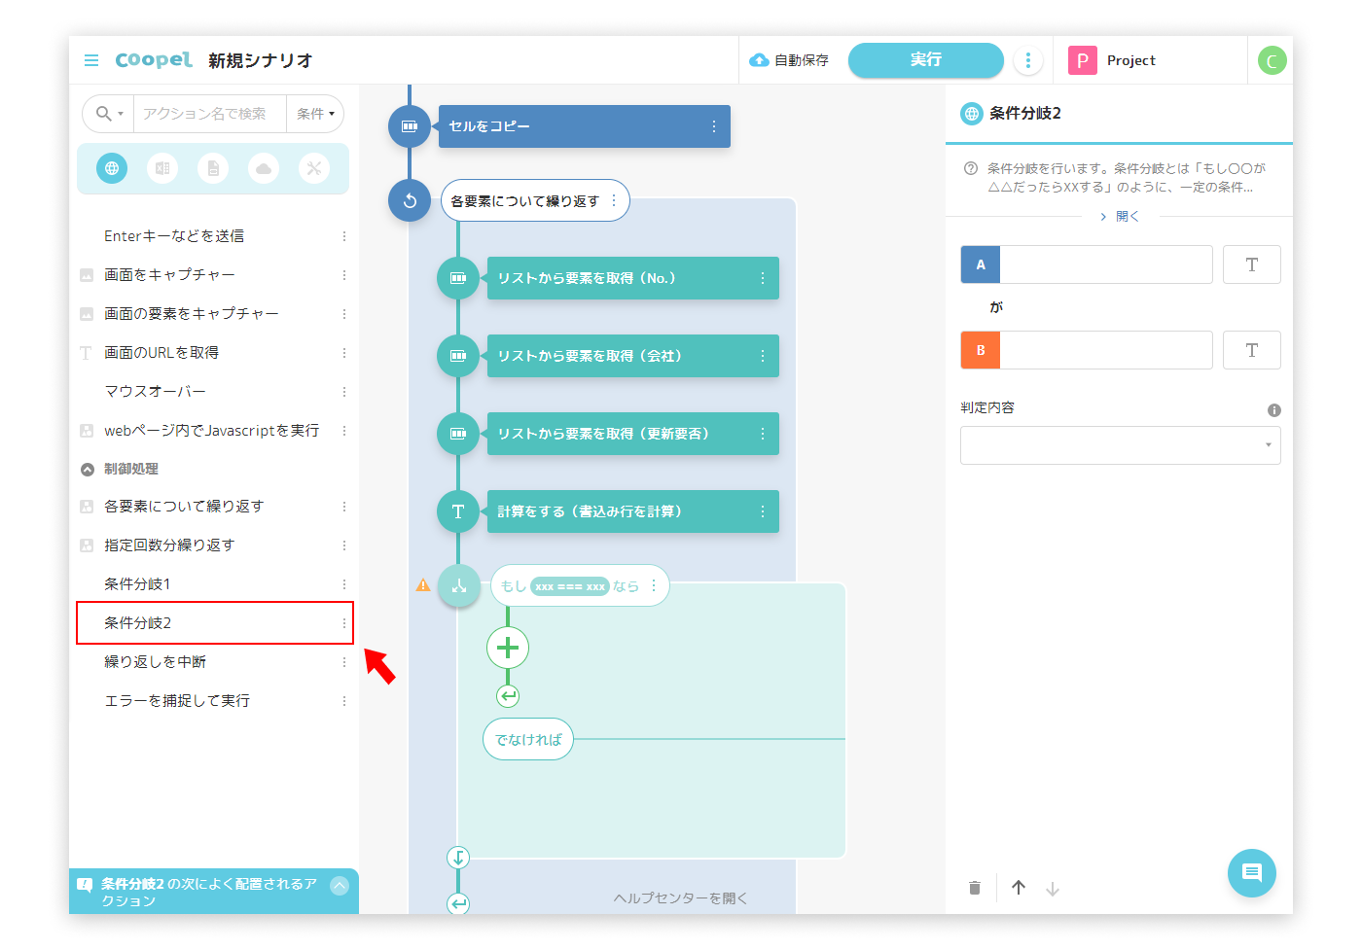Select the web globe category icon

[x=112, y=168]
